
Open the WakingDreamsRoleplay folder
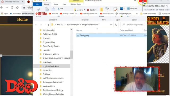click(53, 94)
